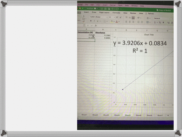Click the Tell me search box
The image size is (182, 137).
[x=150, y=13]
